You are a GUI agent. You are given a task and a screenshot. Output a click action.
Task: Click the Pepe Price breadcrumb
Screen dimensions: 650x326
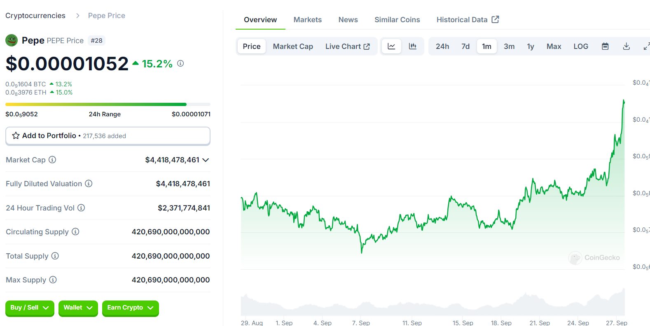click(x=107, y=16)
